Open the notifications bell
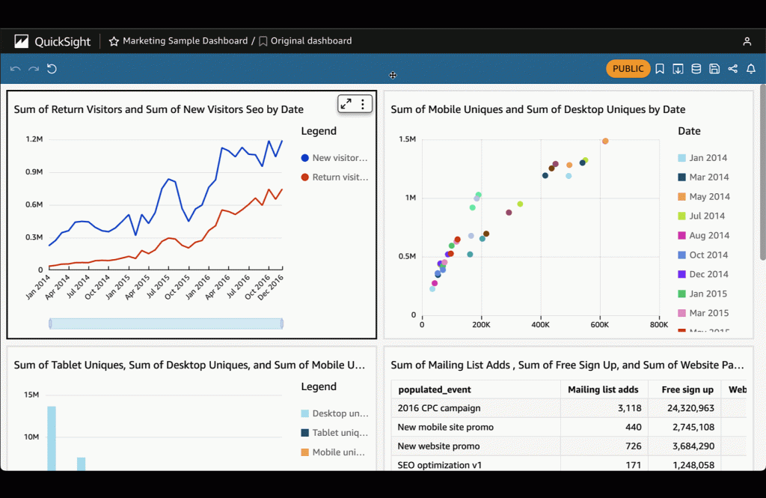This screenshot has height=498, width=766. coord(751,68)
